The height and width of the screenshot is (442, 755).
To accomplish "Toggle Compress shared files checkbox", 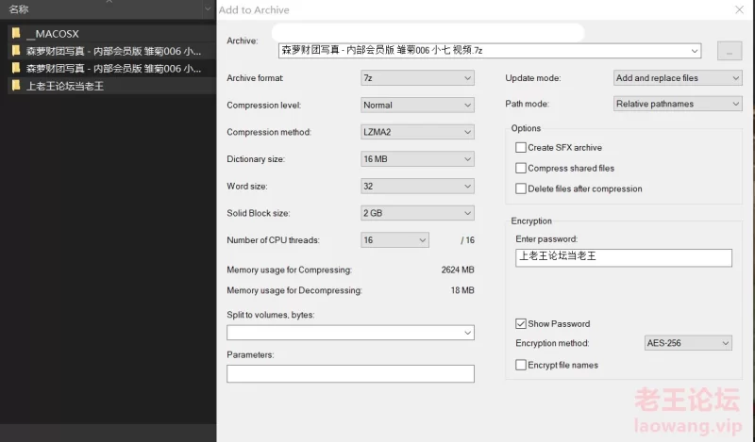I will (521, 169).
